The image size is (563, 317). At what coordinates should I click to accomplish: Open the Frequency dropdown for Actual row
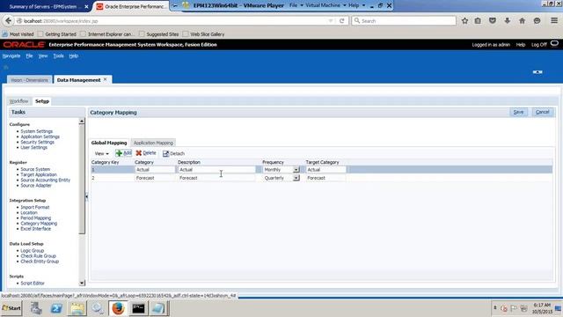point(296,170)
